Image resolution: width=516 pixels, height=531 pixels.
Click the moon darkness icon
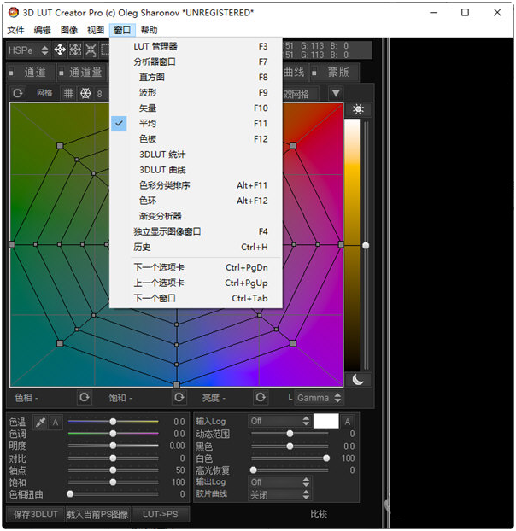[358, 379]
